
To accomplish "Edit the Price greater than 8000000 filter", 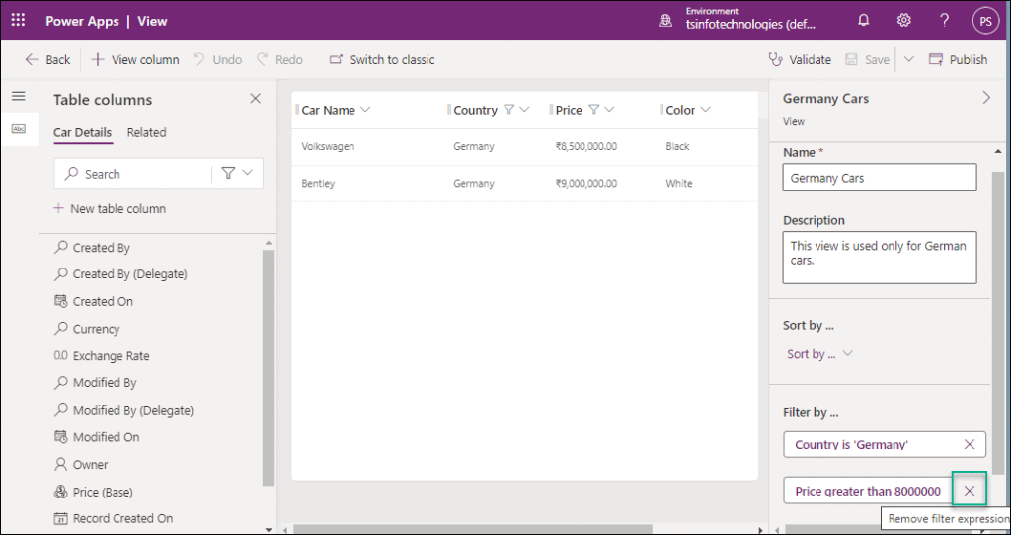I will coord(868,492).
